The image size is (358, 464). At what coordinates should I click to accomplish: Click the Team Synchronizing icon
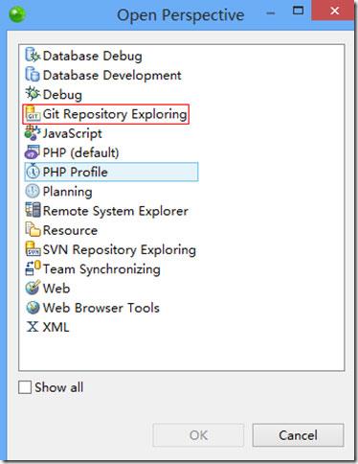point(33,268)
